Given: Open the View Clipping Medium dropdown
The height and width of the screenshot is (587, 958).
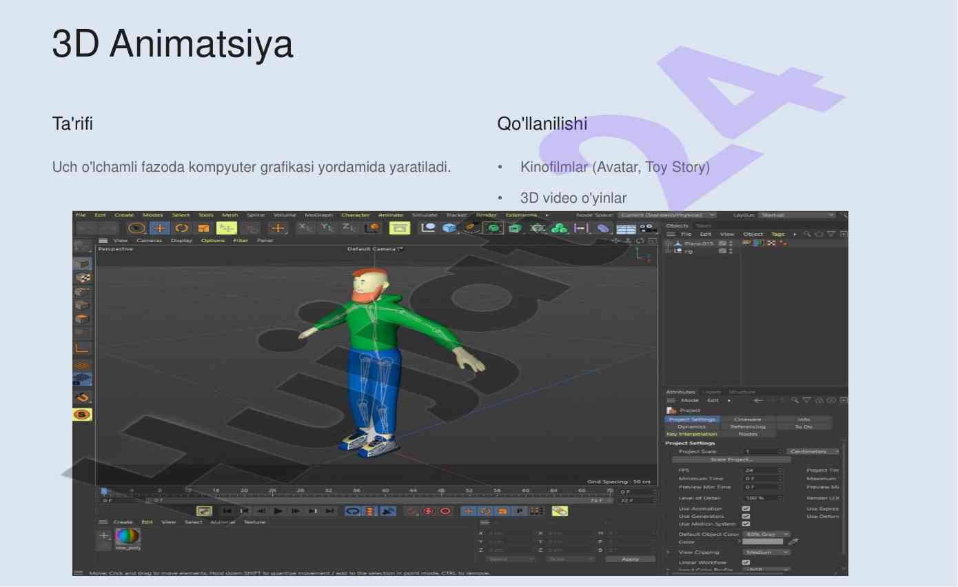Looking at the screenshot, I should [x=766, y=552].
